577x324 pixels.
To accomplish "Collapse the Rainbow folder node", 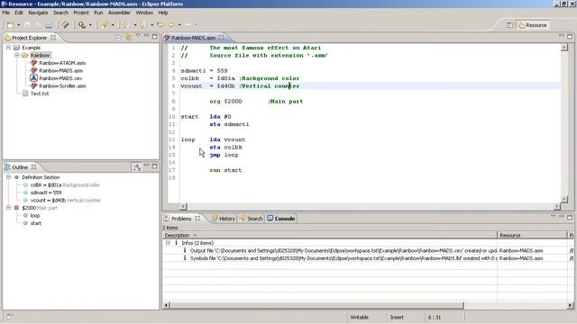I will [x=17, y=55].
